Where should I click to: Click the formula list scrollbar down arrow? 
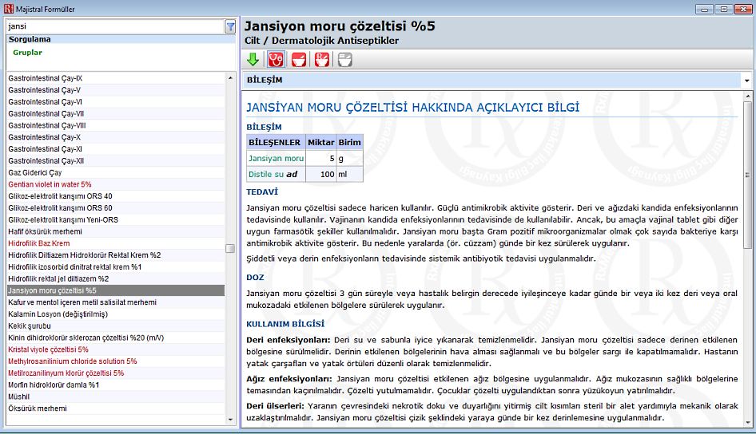point(230,420)
